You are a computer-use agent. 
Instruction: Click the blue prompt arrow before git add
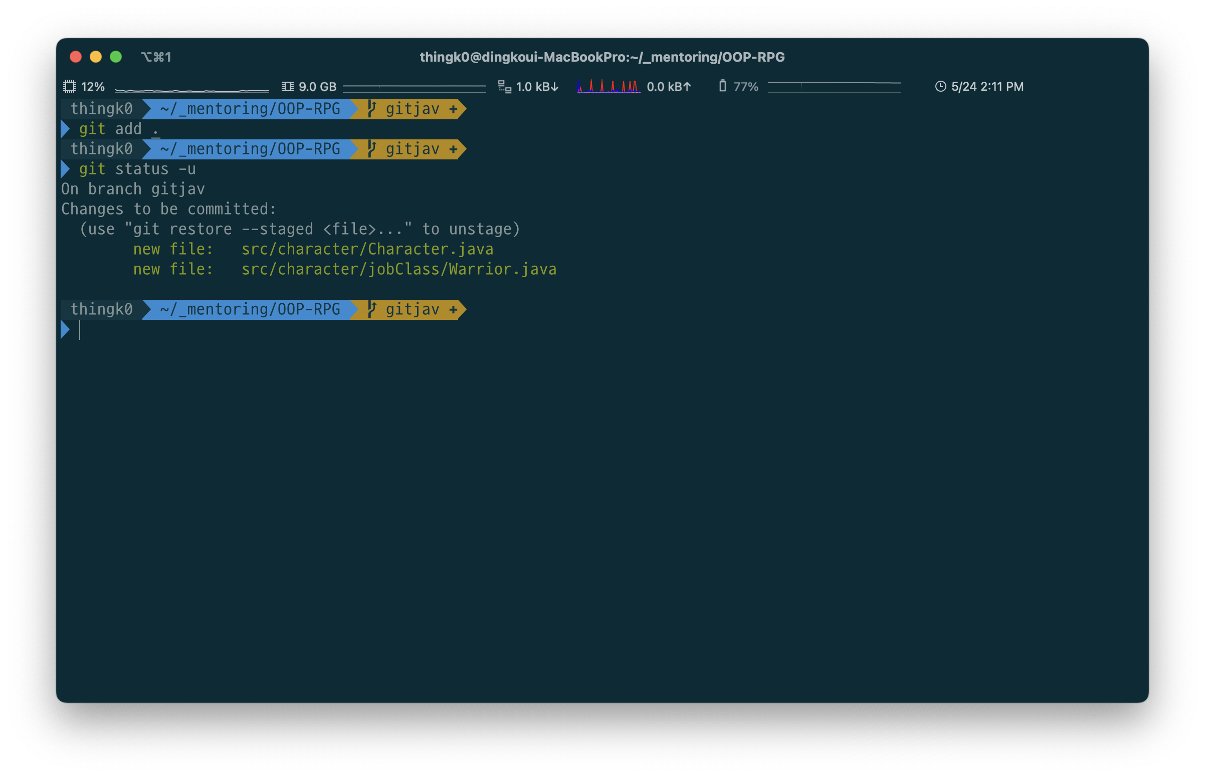coord(65,129)
